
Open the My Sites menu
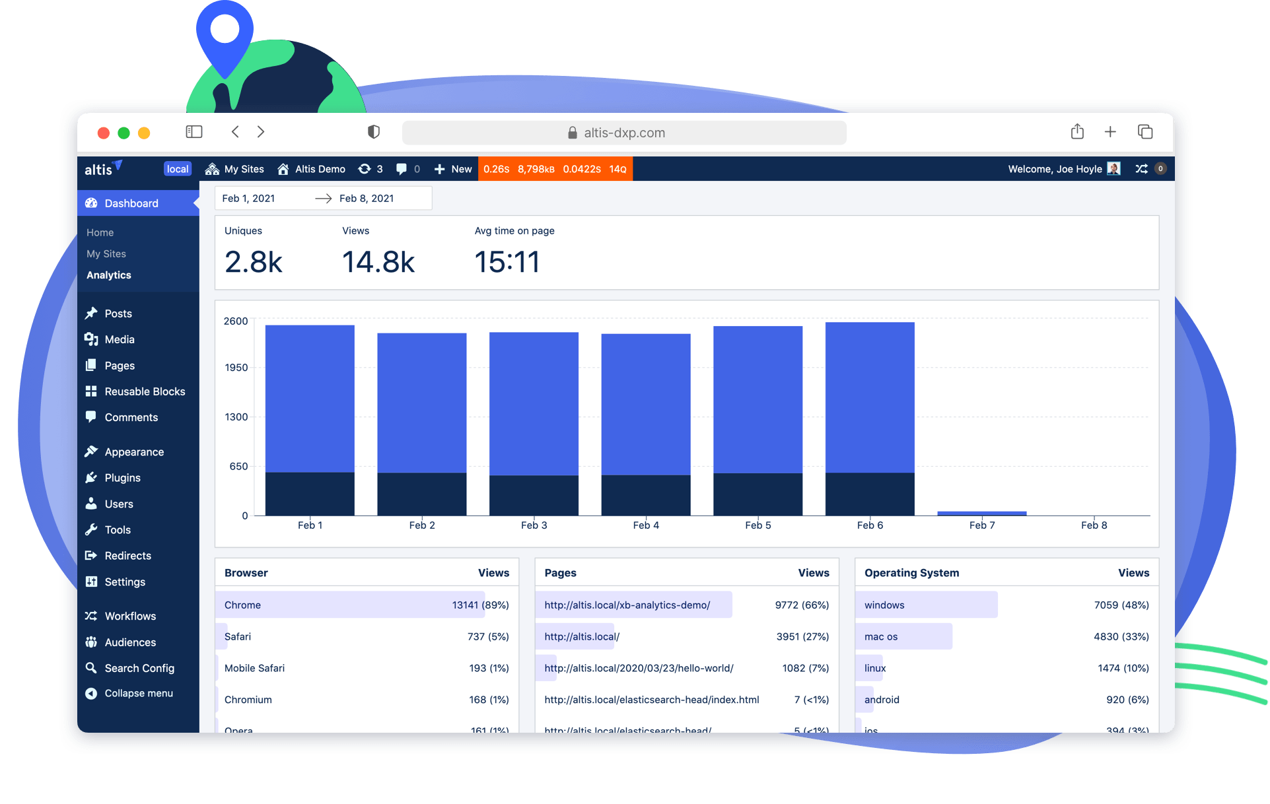[234, 169]
